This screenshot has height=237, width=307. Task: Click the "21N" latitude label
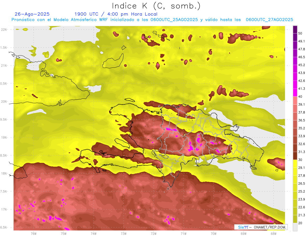click(x=4, y=65)
